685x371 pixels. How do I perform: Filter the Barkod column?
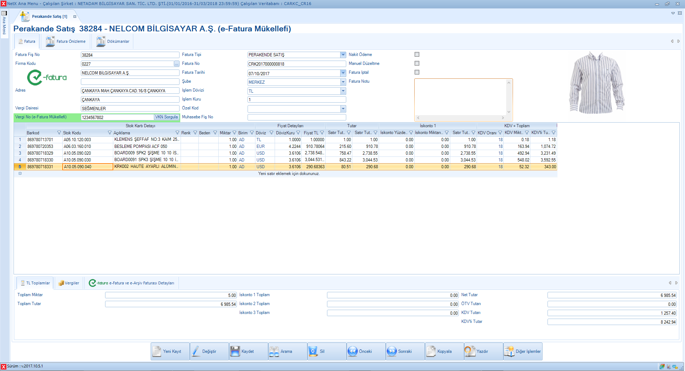point(59,133)
